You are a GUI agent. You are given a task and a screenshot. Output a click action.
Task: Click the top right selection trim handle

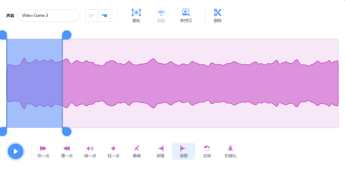point(67,35)
